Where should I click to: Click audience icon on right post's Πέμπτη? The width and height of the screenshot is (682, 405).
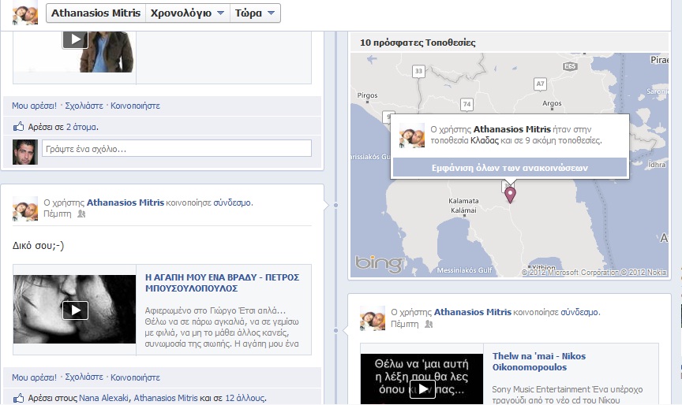click(429, 324)
